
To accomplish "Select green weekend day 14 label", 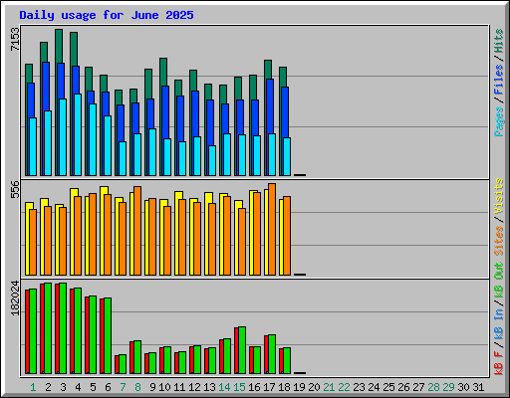I will tap(224, 387).
